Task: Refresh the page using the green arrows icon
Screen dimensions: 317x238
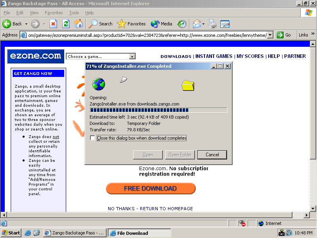Action: tap(66, 24)
